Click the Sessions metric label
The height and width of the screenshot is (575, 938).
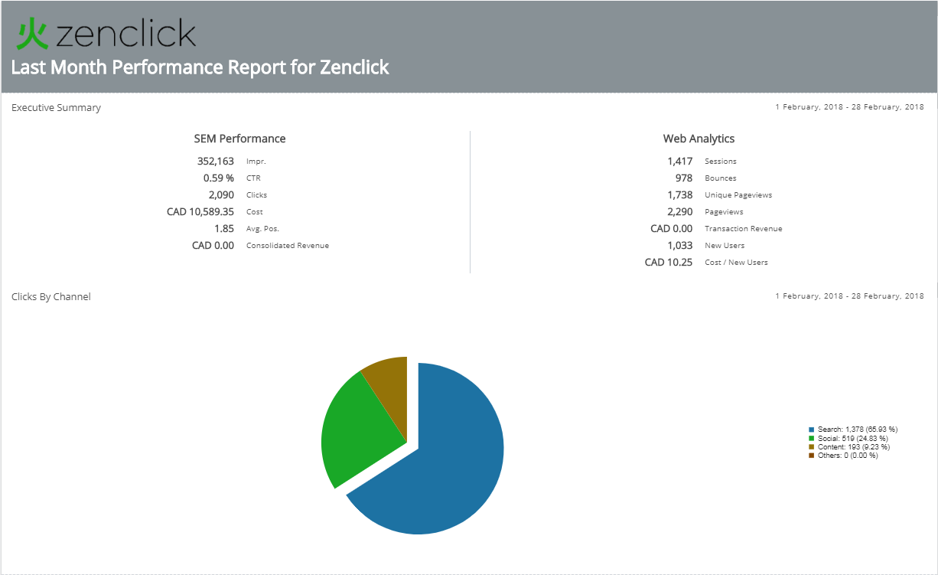coord(721,162)
